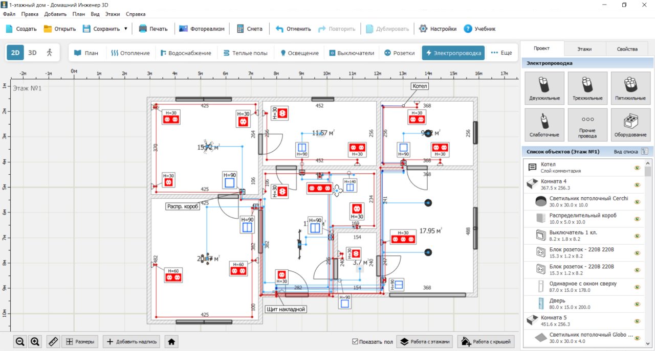Screen dimensions: 655x351
Task: Zoom in with the plus magnifier
Action: coord(35,342)
